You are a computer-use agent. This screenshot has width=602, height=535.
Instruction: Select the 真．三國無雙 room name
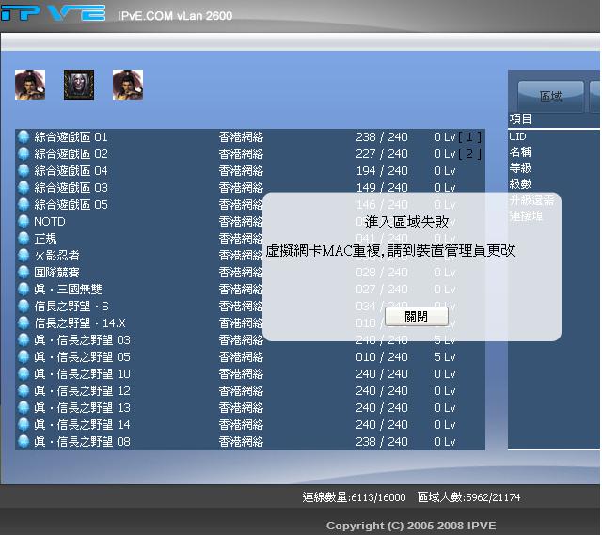[68, 289]
